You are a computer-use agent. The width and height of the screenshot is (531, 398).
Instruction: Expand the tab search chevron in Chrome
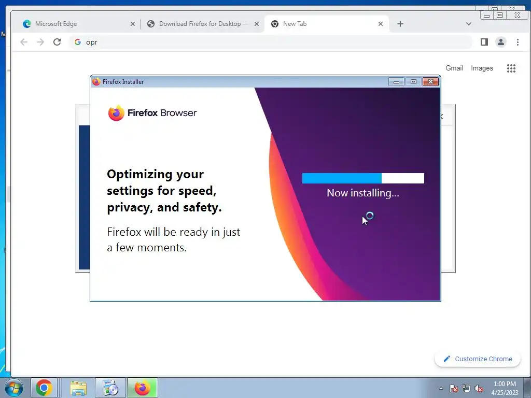coord(469,24)
